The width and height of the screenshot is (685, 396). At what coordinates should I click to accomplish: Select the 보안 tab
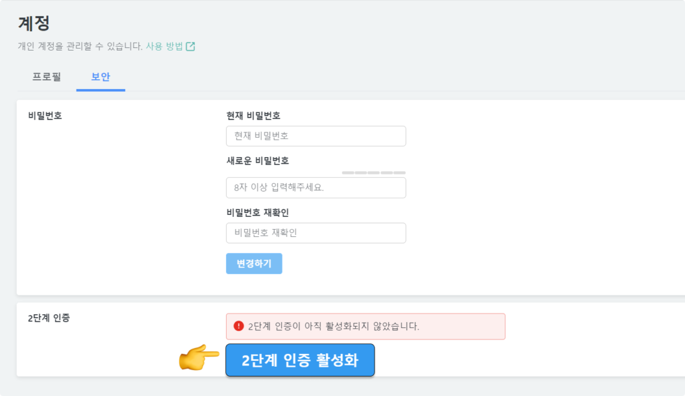coord(100,77)
